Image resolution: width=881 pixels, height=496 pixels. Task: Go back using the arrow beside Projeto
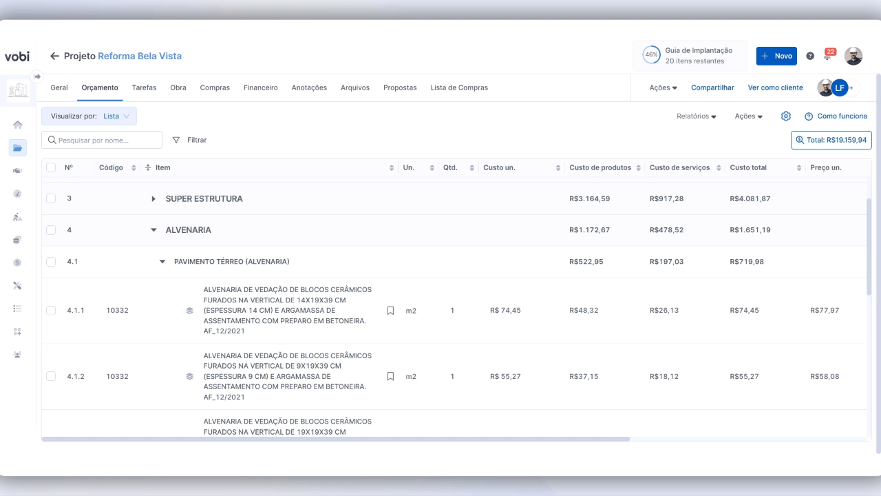54,56
